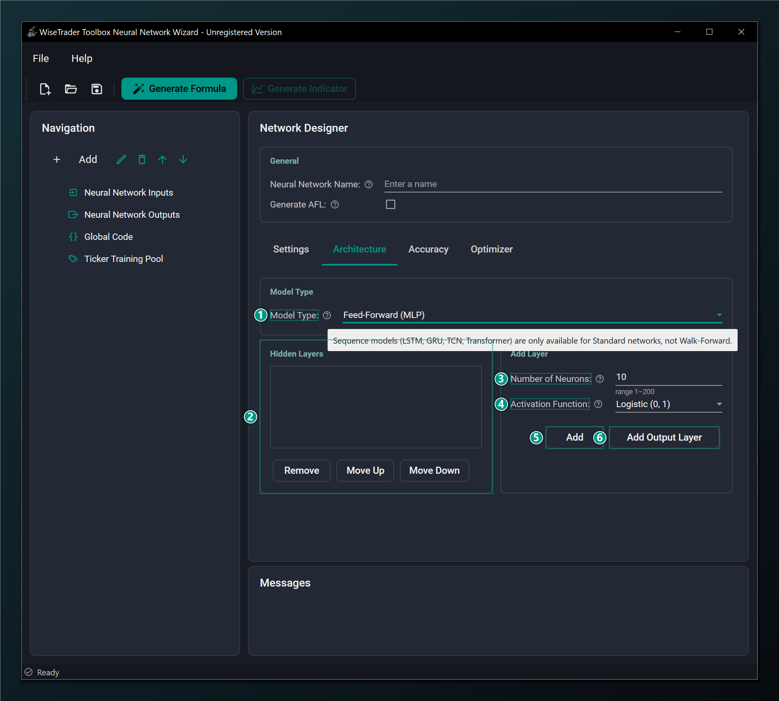This screenshot has width=779, height=701.
Task: Click the trash delete icon in Navigation
Action: coord(142,159)
